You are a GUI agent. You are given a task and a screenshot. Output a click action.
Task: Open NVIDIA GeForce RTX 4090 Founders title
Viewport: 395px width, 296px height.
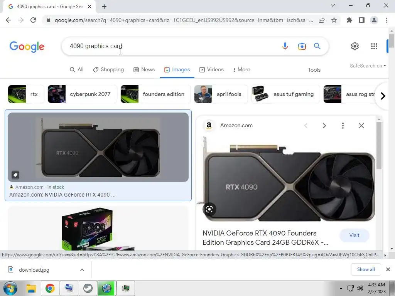(x=265, y=238)
